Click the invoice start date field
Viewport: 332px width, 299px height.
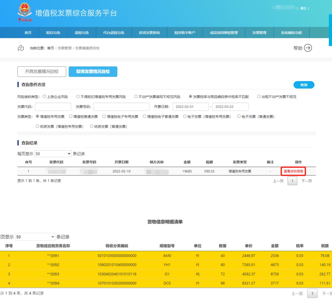click(190, 107)
